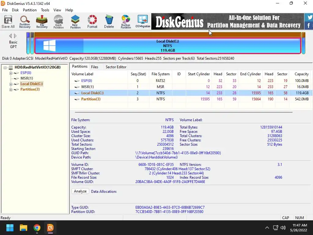Go to the previous disk with the left arrow
The width and height of the screenshot is (313, 235).
click(11, 36)
